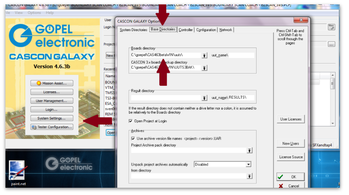
Task: Switch to the Network tab
Action: [226, 30]
